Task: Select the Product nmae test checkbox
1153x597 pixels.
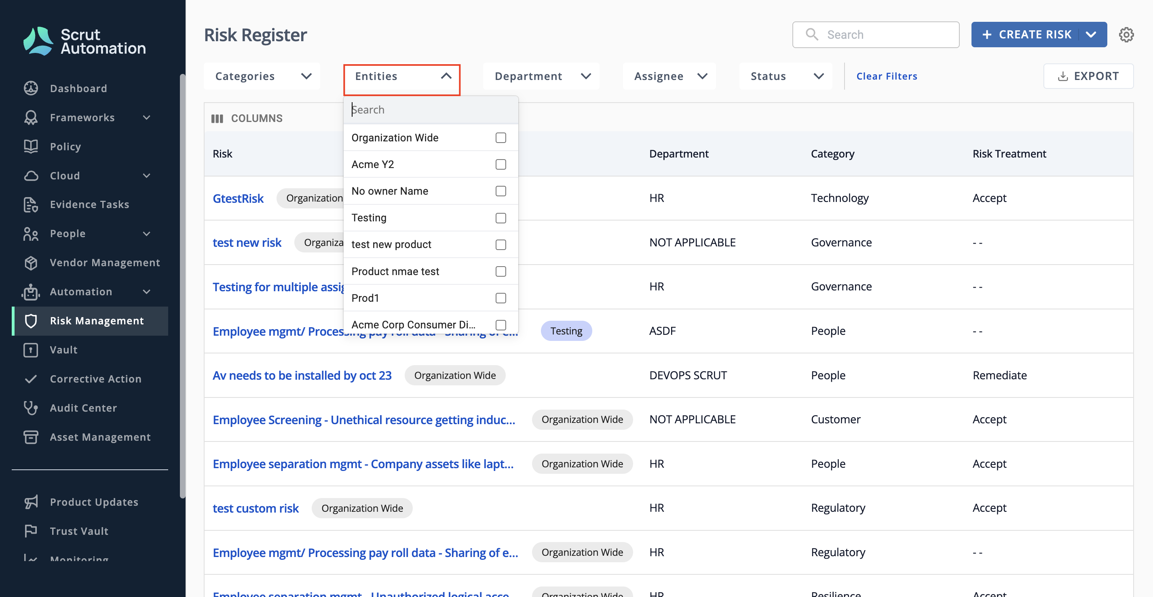Action: (x=501, y=271)
